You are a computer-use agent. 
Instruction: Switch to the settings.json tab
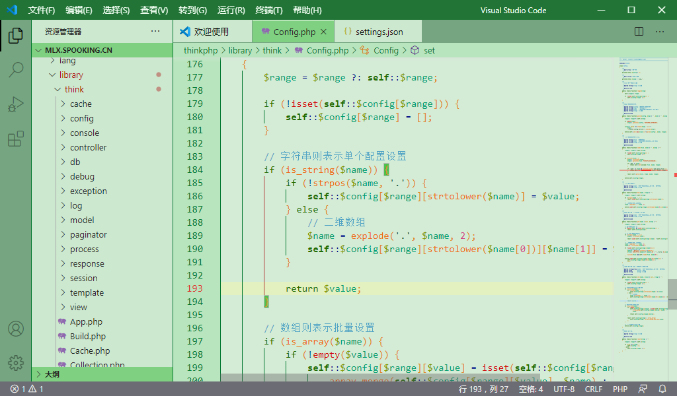(x=378, y=32)
